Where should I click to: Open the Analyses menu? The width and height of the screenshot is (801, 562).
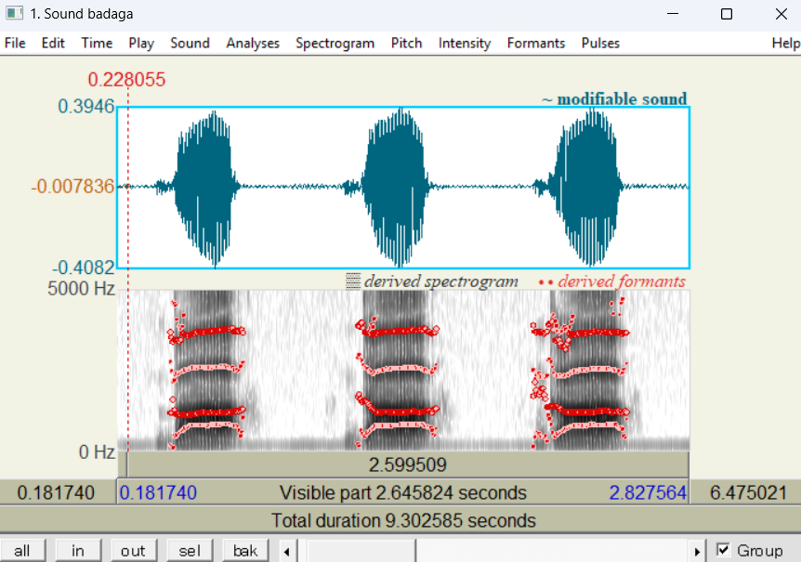[x=253, y=44]
